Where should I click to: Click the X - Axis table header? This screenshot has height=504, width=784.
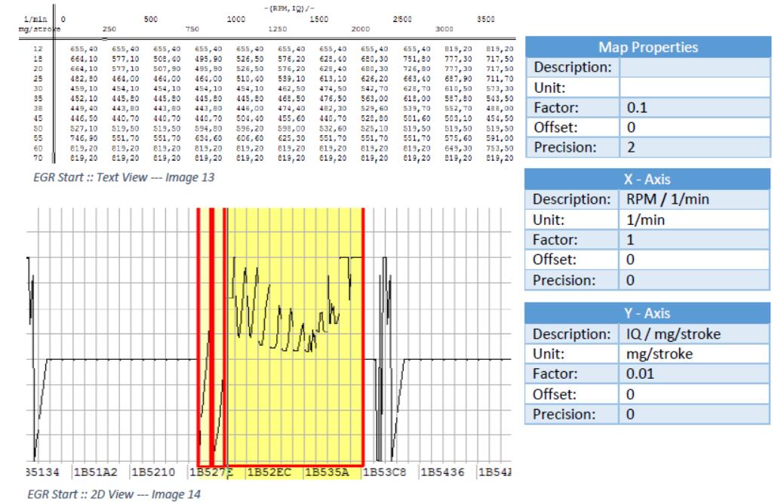coord(647,179)
